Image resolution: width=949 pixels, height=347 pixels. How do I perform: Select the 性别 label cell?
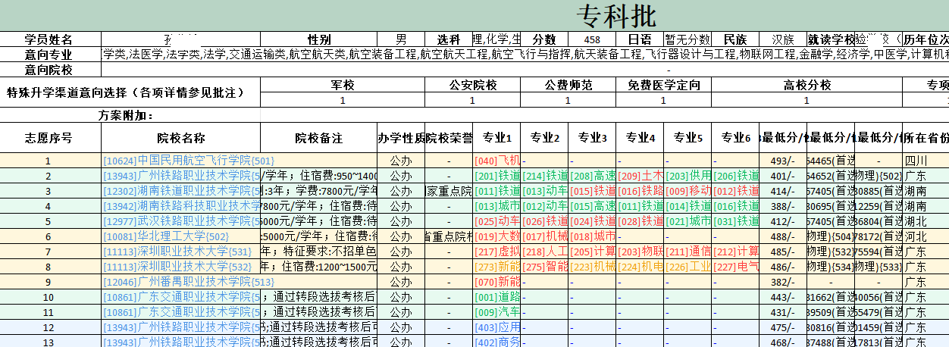point(318,39)
